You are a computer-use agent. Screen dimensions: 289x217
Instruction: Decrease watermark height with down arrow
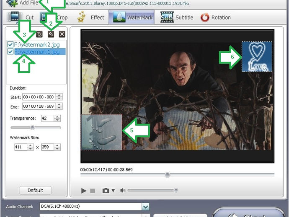click(57, 149)
